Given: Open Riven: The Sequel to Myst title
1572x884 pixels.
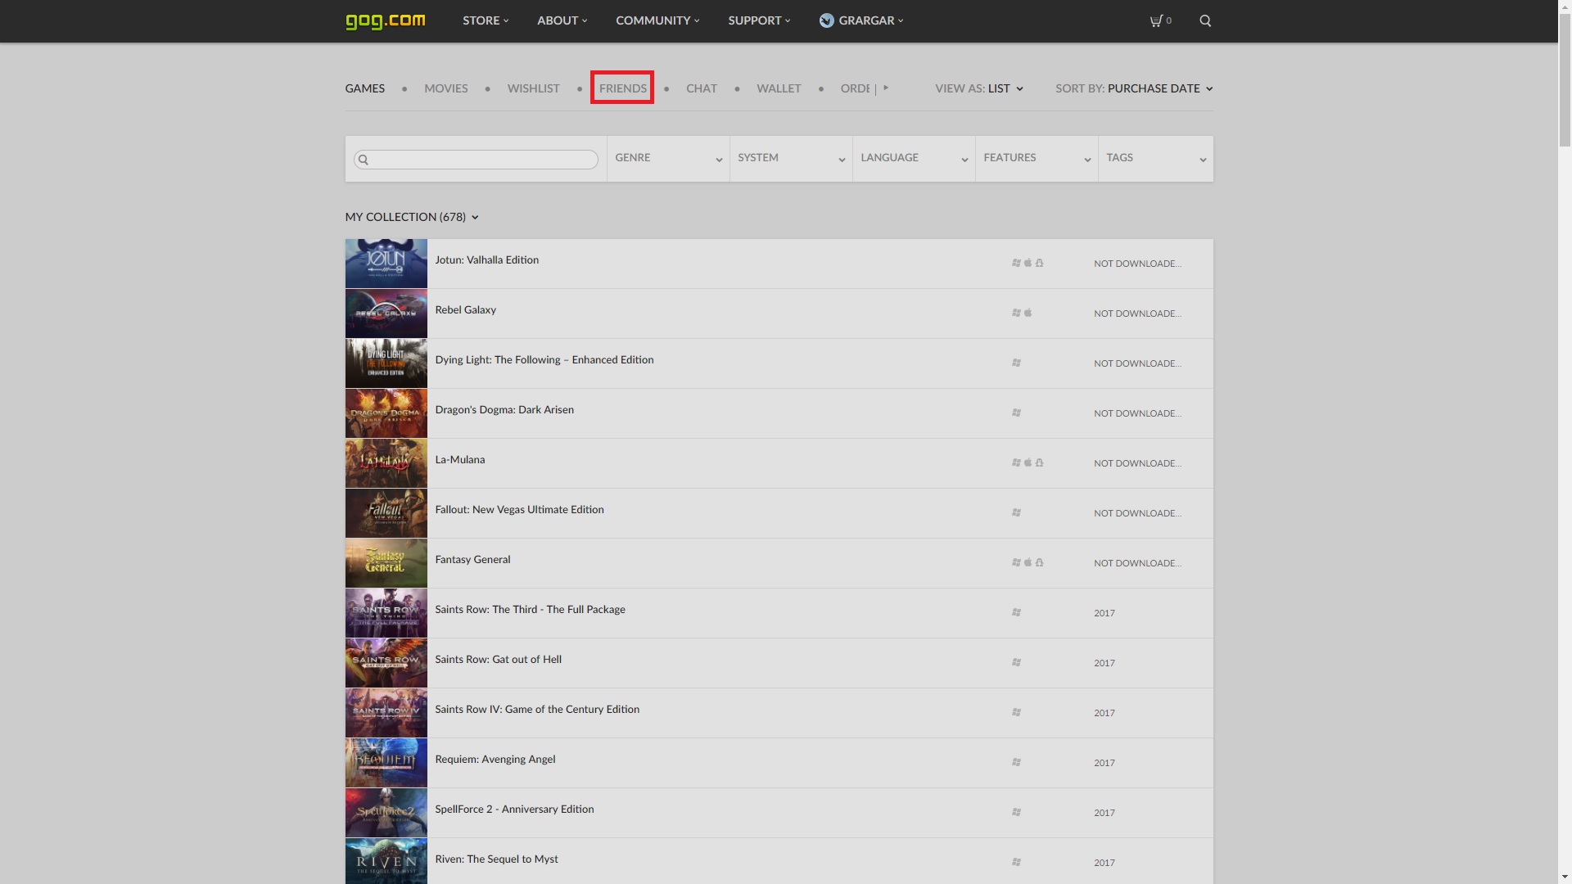Looking at the screenshot, I should tap(496, 859).
